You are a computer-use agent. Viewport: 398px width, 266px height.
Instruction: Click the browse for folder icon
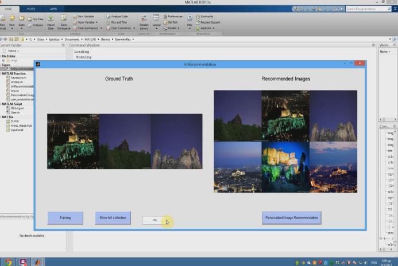click(x=17, y=39)
